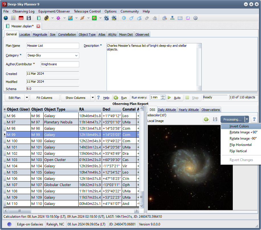Image resolution: width=261 pixels, height=230 pixels.
Task: Expand the Edit Plan dropdown arrow
Action: point(27,98)
